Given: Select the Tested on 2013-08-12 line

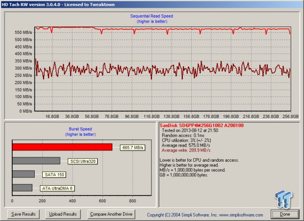Looking at the screenshot, I should pos(190,130).
